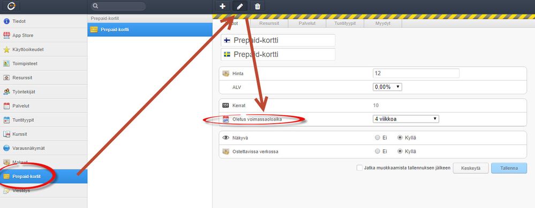Viewport: 535px width, 208px height.
Task: Click the Ostettavissa verkossa row icon
Action: pyautogui.click(x=225, y=151)
